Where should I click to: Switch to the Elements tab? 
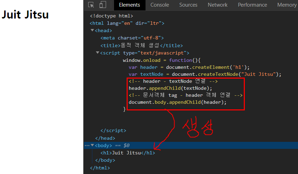(x=129, y=5)
